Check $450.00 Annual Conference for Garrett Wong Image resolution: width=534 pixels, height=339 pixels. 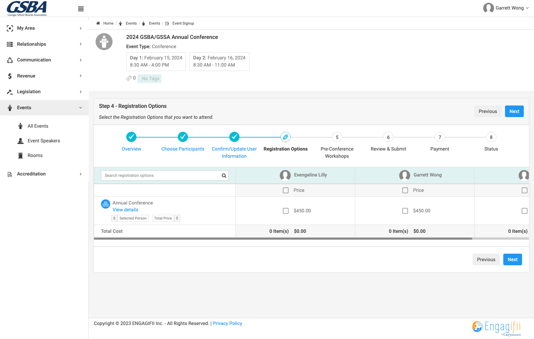tap(405, 211)
